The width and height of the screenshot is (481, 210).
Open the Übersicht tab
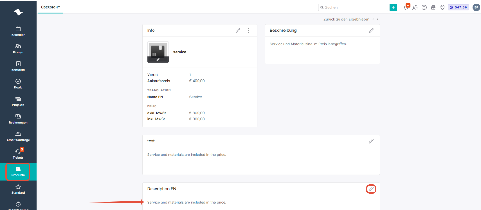[51, 7]
